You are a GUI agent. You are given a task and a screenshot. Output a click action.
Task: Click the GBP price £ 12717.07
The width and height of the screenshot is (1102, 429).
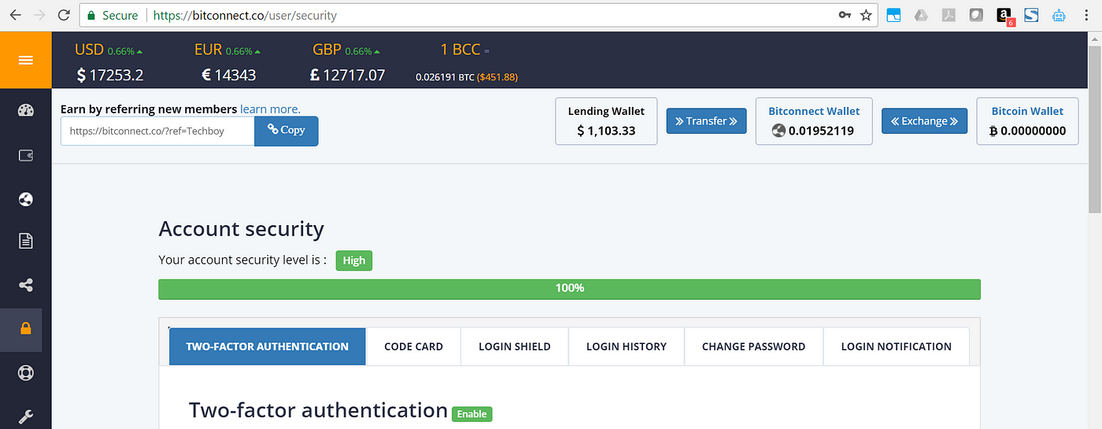348,76
